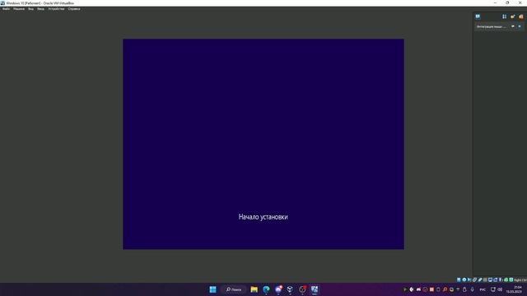
Task: Click the notification text in the side panel
Action: pos(491,26)
